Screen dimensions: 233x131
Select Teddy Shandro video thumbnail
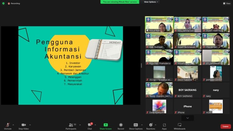159,90
